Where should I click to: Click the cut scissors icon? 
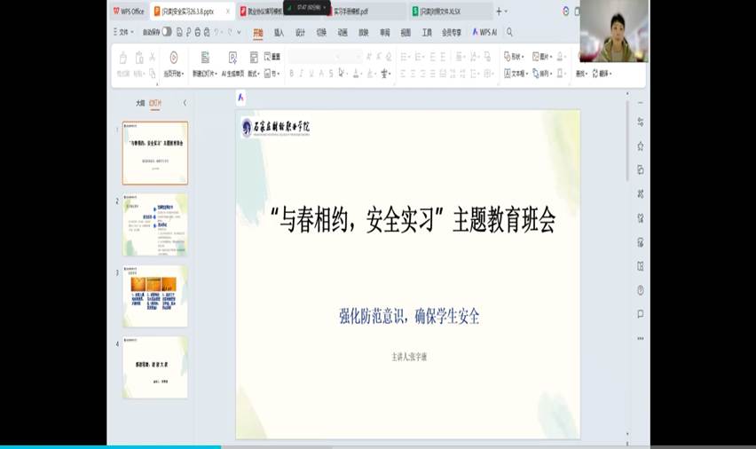153,57
